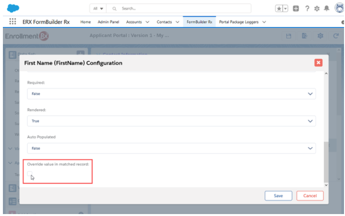The height and width of the screenshot is (216, 345).
Task: Open the user profile avatar
Action: point(338,9)
